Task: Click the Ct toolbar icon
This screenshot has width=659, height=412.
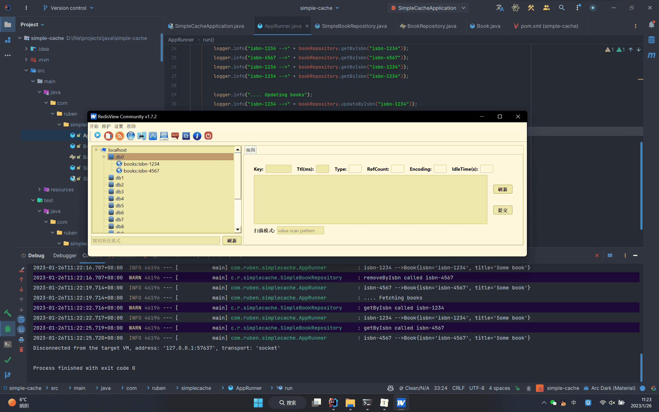Action: (x=186, y=136)
